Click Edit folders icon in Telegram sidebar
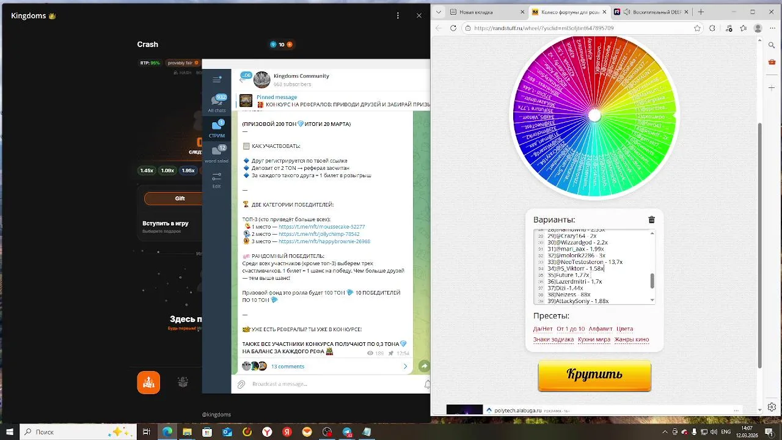The height and width of the screenshot is (440, 782). [x=217, y=179]
